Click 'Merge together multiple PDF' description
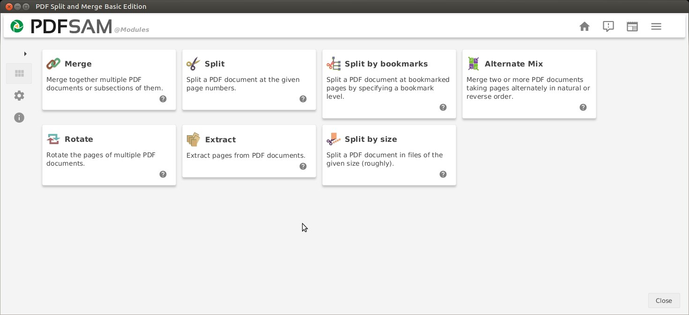Image resolution: width=689 pixels, height=315 pixels. coord(94,80)
